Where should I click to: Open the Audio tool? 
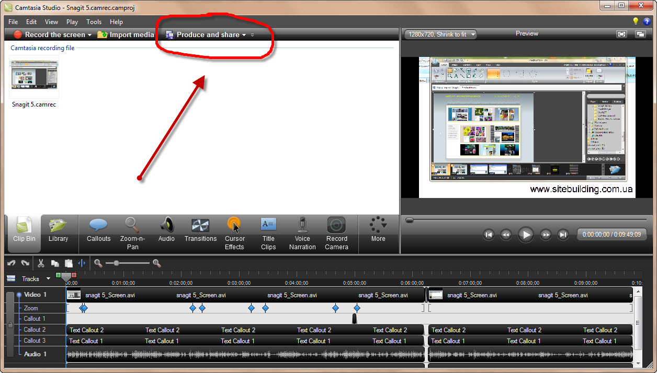coord(166,231)
